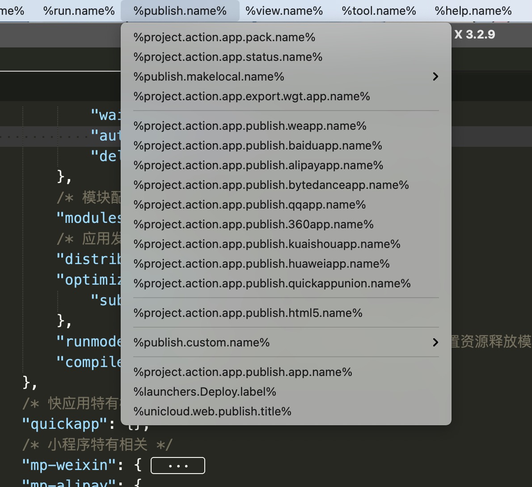
Task: Open the %tool.name% menu
Action: coord(379,11)
